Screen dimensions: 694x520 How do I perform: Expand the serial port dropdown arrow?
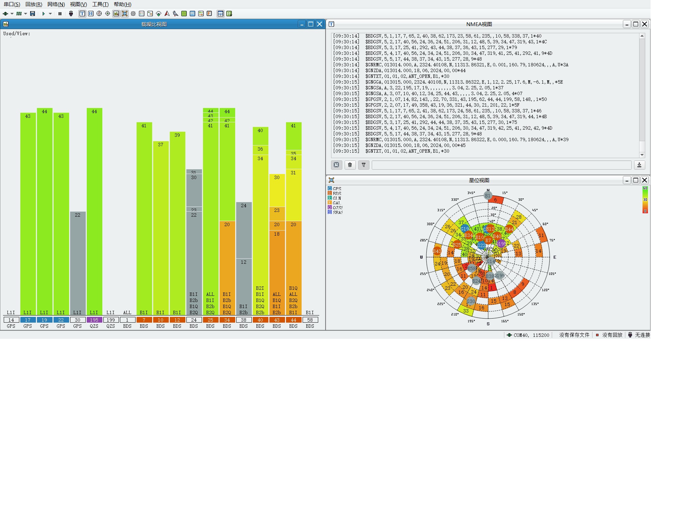coord(12,14)
